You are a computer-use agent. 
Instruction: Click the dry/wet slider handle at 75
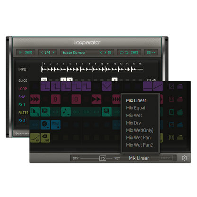click(103, 158)
